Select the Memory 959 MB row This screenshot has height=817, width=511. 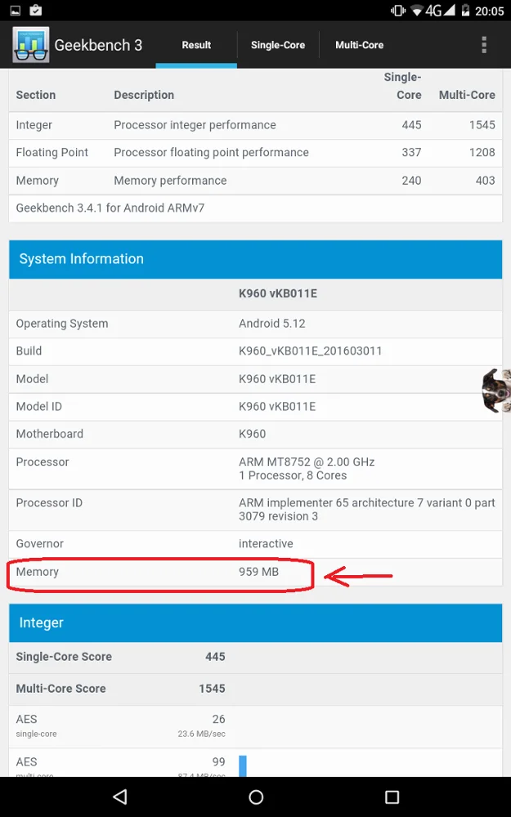pos(255,572)
